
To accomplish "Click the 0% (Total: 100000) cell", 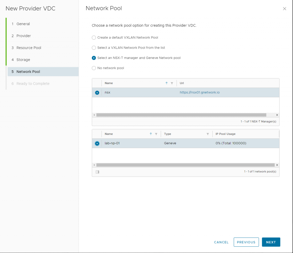I will (231, 143).
